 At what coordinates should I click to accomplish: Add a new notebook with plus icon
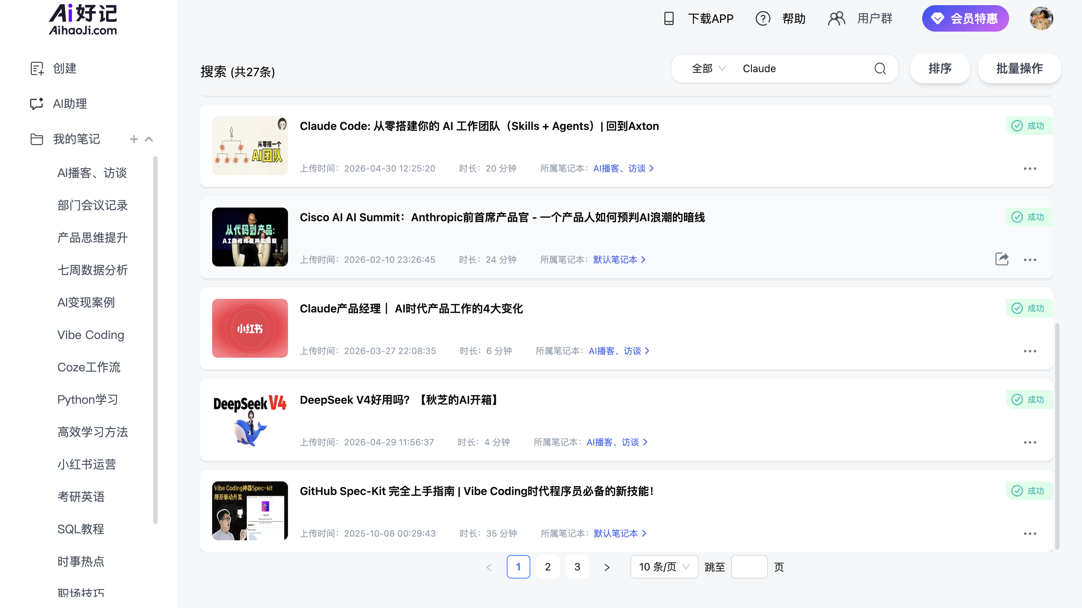pos(134,139)
